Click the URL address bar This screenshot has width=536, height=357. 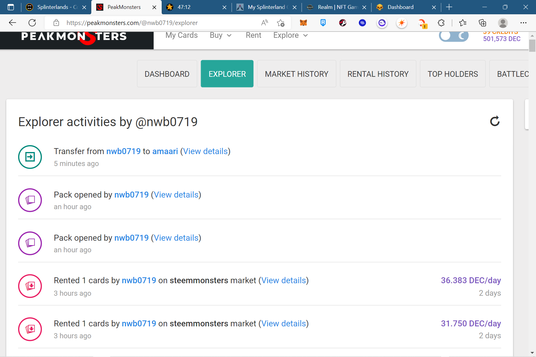click(161, 23)
